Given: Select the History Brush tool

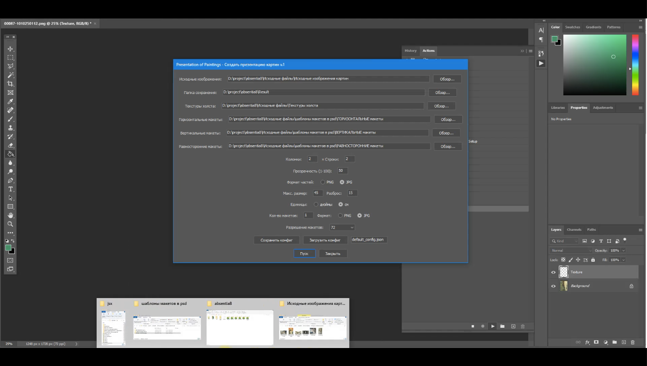Looking at the screenshot, I should click(x=10, y=137).
